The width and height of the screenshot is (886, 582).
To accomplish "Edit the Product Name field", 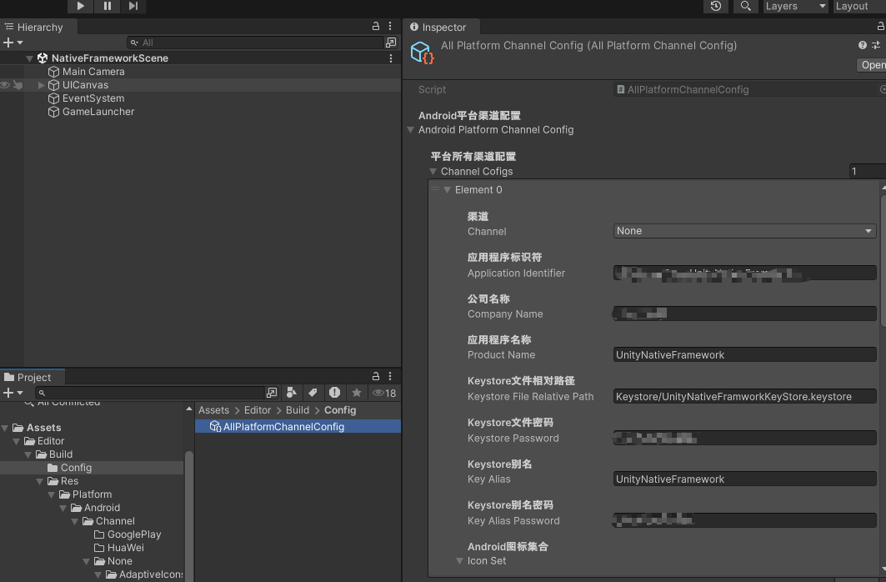I will pos(745,355).
